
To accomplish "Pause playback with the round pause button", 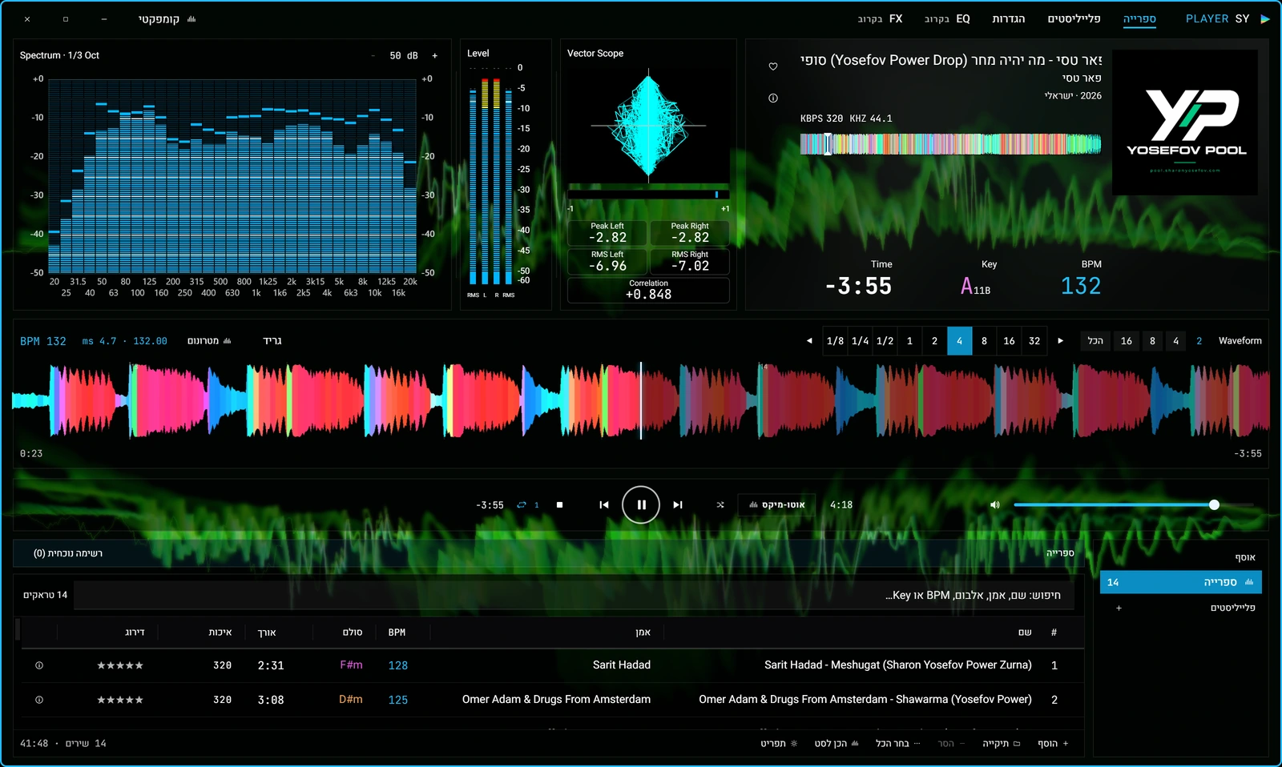I will click(x=641, y=504).
